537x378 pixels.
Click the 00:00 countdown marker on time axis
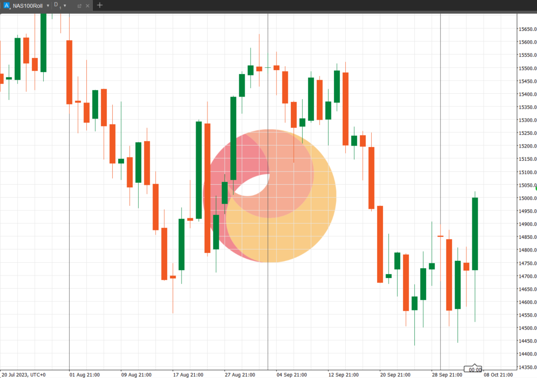point(473,369)
